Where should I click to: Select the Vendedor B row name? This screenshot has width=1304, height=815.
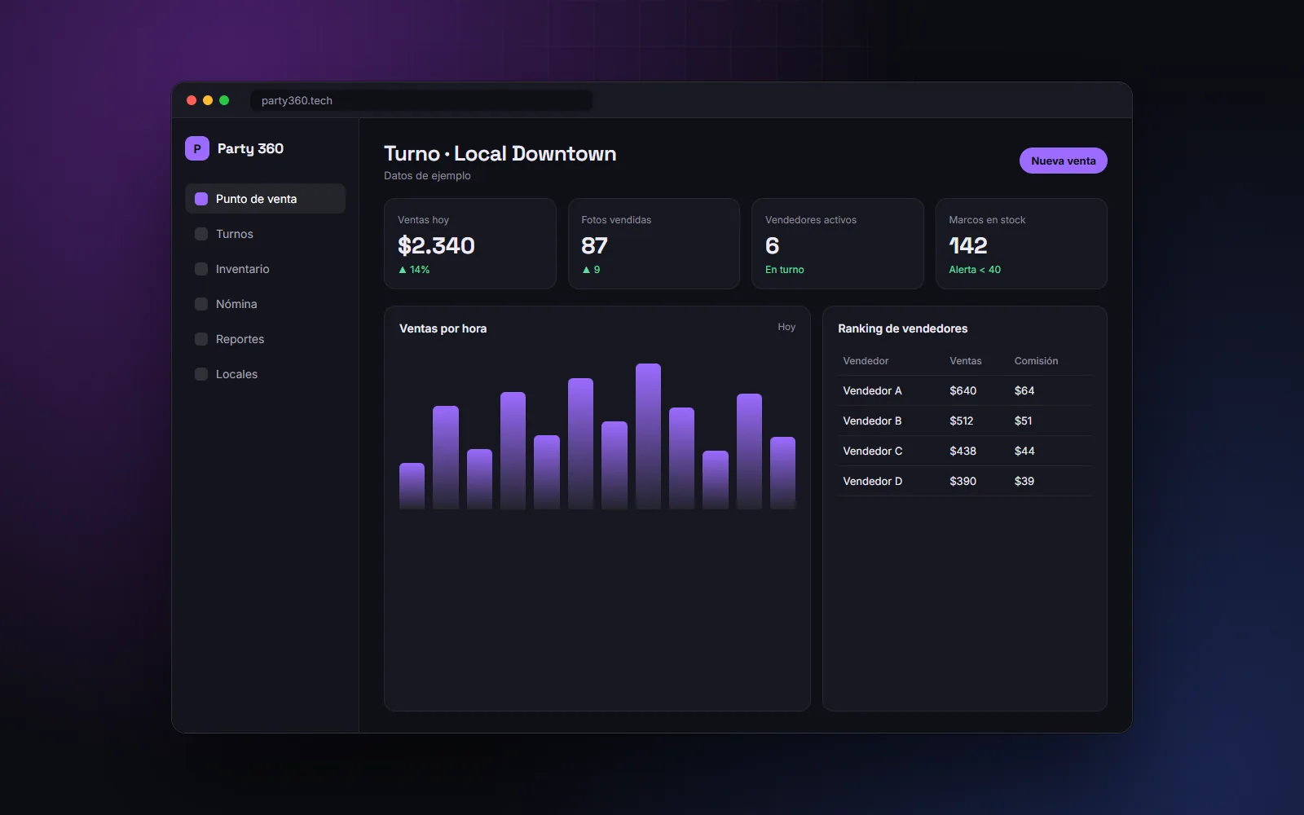coord(872,421)
